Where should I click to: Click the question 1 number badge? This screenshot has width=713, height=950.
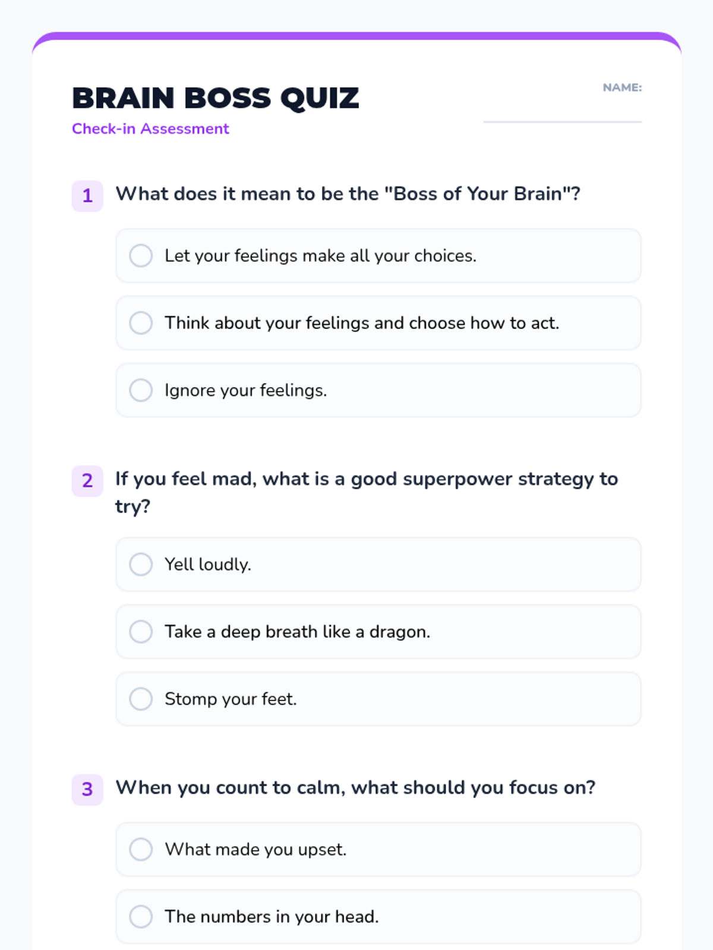[x=87, y=196]
